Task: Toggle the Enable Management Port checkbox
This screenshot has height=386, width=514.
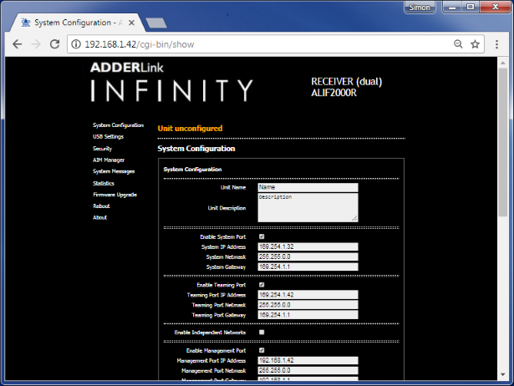Action: 262,350
